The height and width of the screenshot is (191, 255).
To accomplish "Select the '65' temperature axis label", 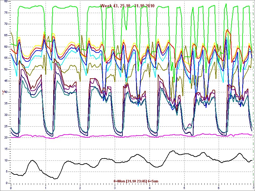I will [5, 35].
